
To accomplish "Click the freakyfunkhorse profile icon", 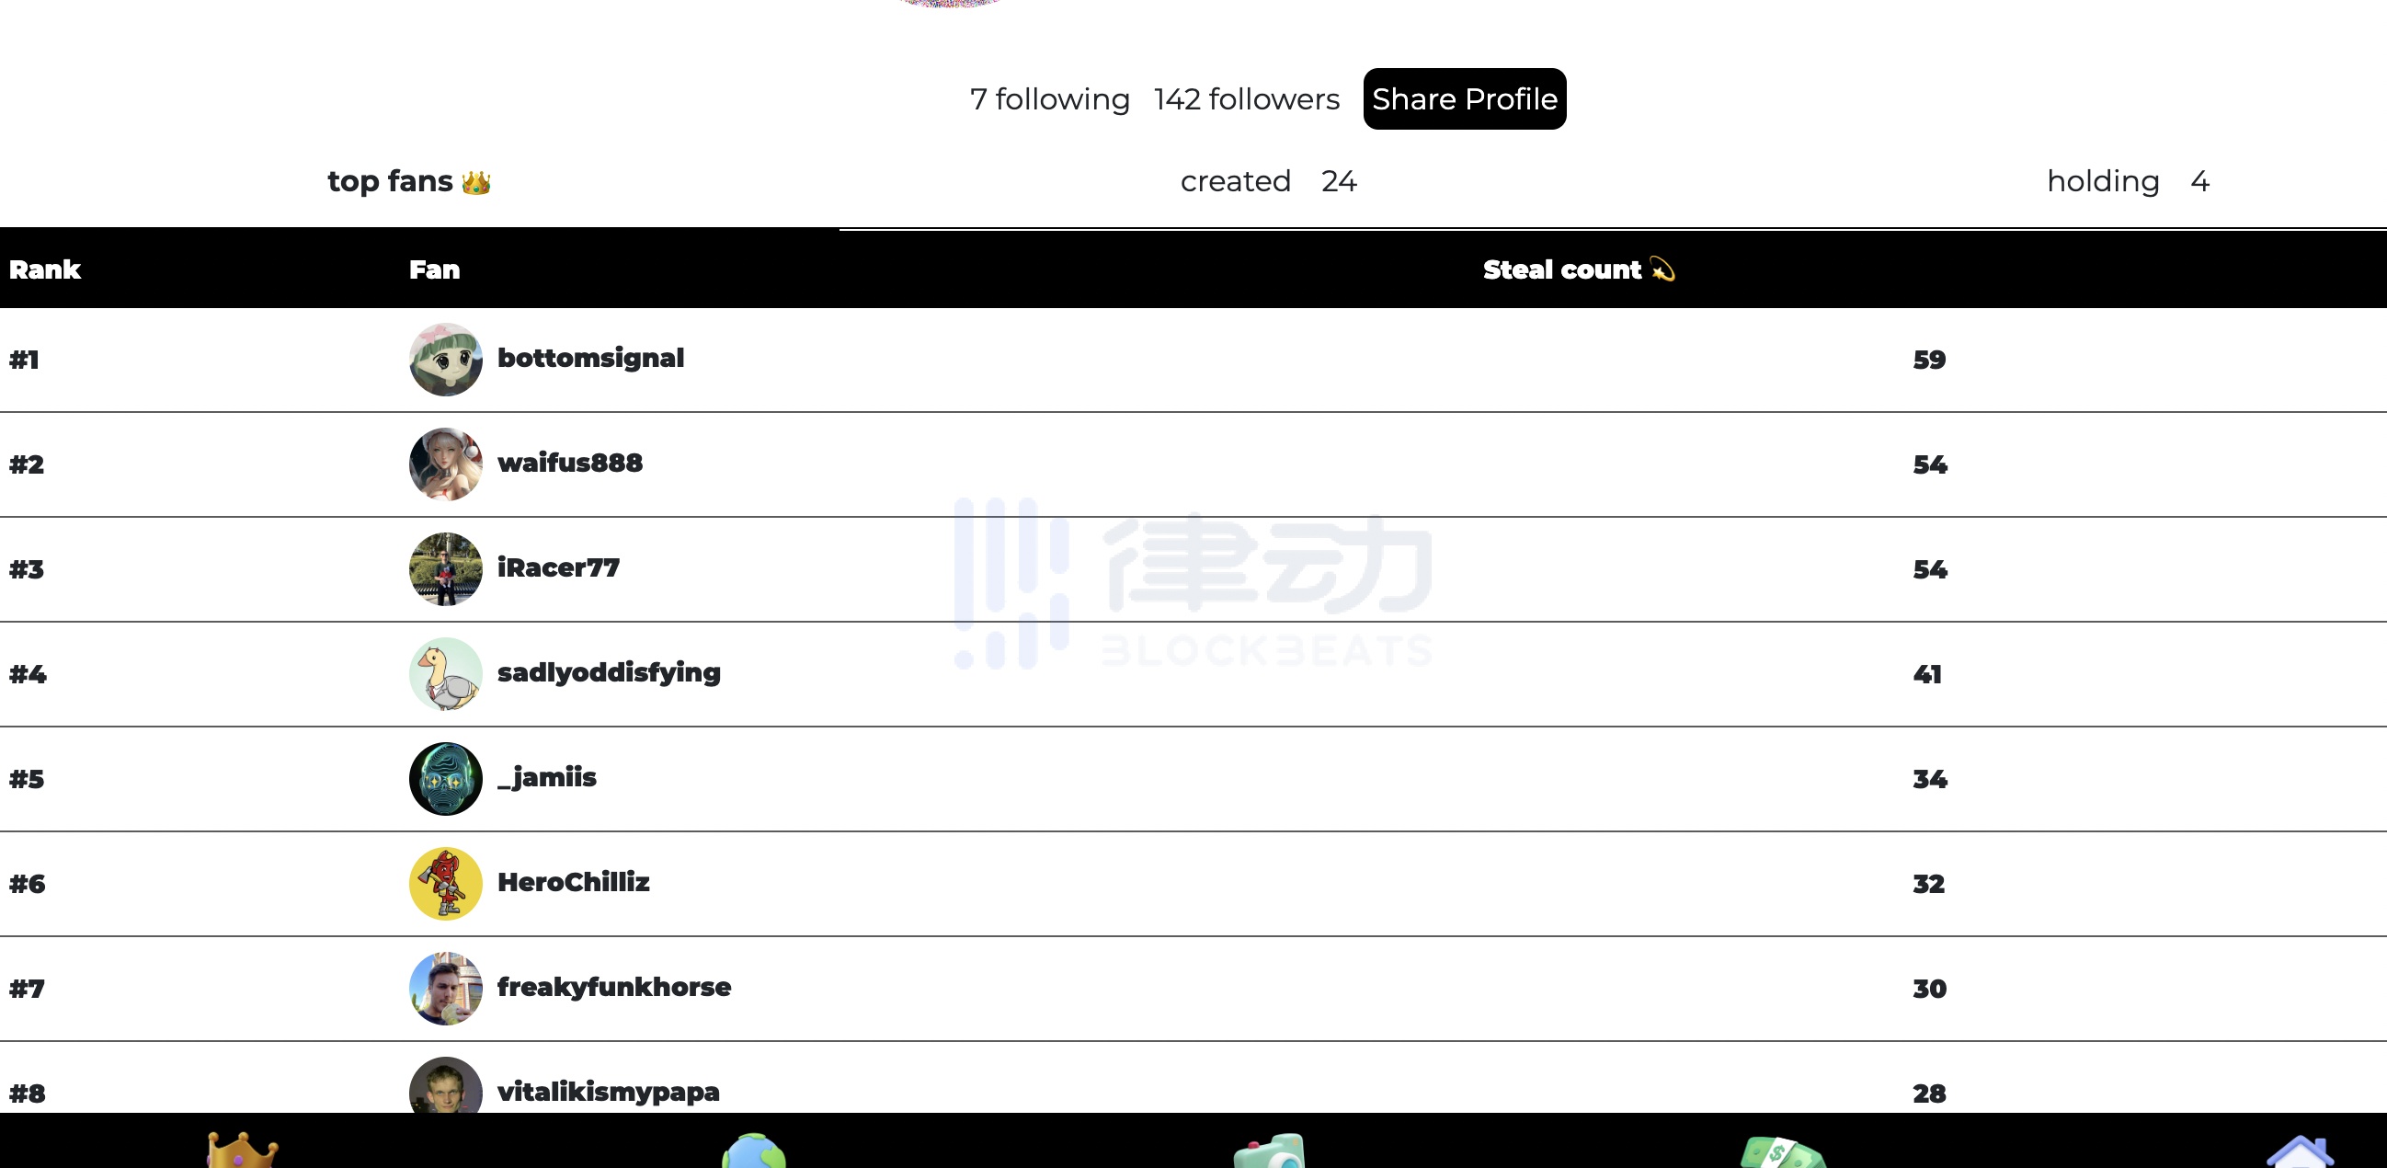I will point(446,987).
